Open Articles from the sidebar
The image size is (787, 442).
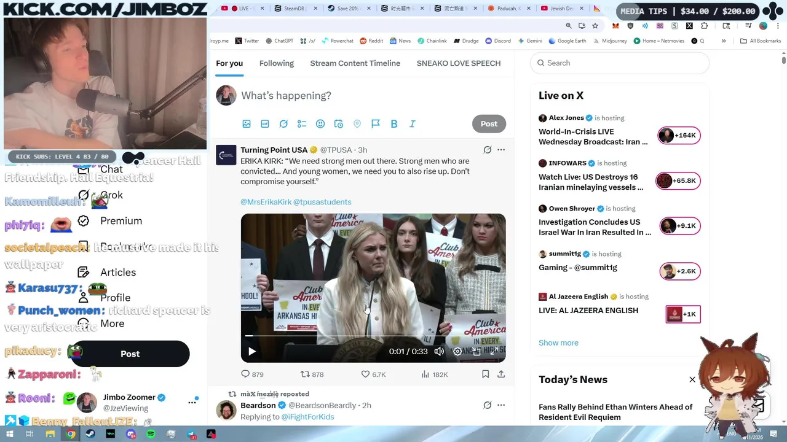click(108, 273)
